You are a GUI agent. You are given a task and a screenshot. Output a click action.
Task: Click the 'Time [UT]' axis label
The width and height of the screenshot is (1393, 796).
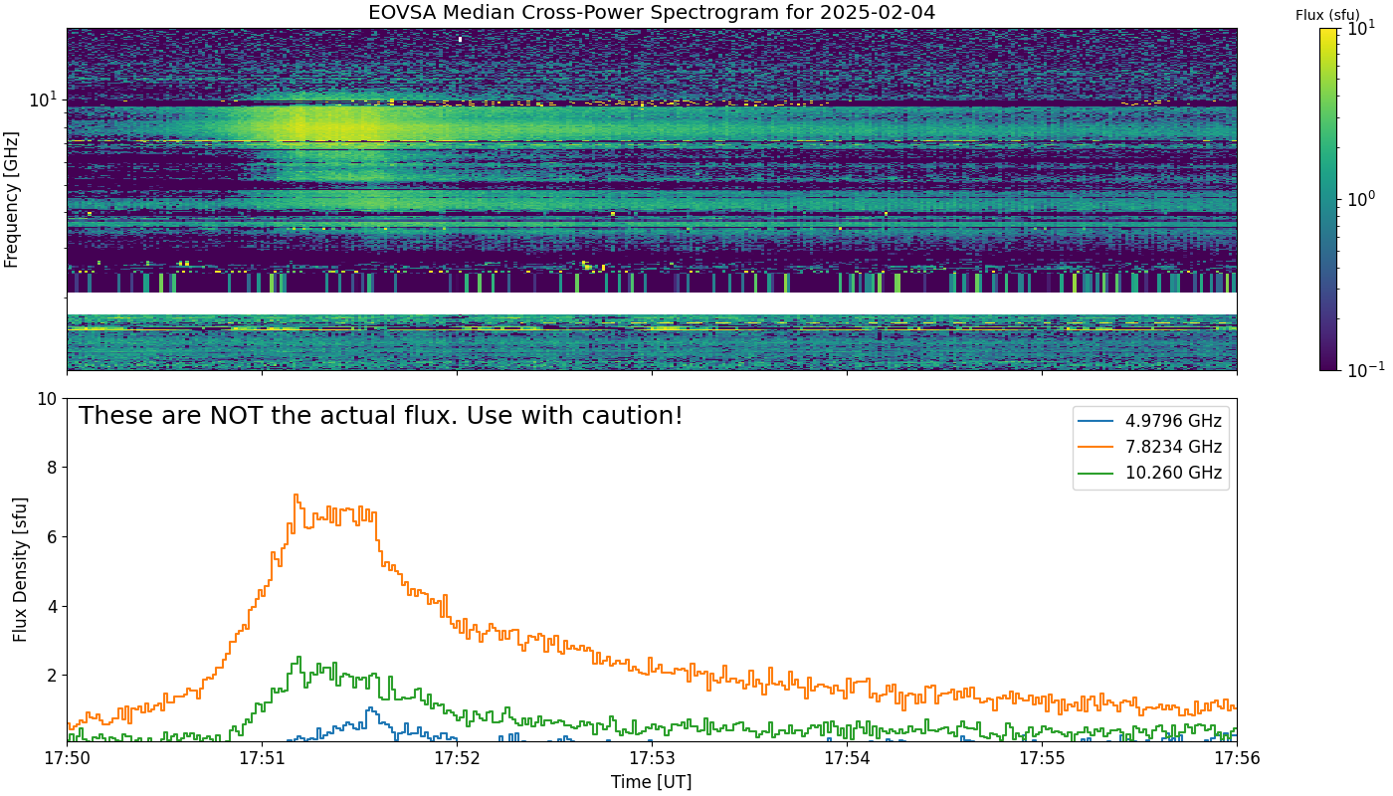click(x=652, y=781)
